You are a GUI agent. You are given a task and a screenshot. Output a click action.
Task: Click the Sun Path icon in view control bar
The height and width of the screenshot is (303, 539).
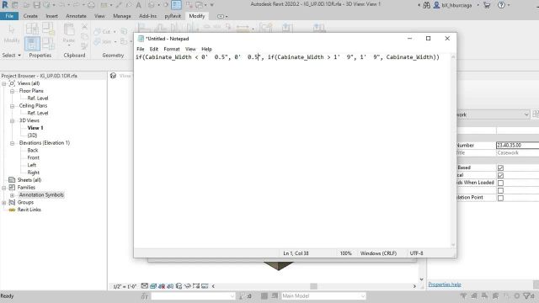coord(162,286)
